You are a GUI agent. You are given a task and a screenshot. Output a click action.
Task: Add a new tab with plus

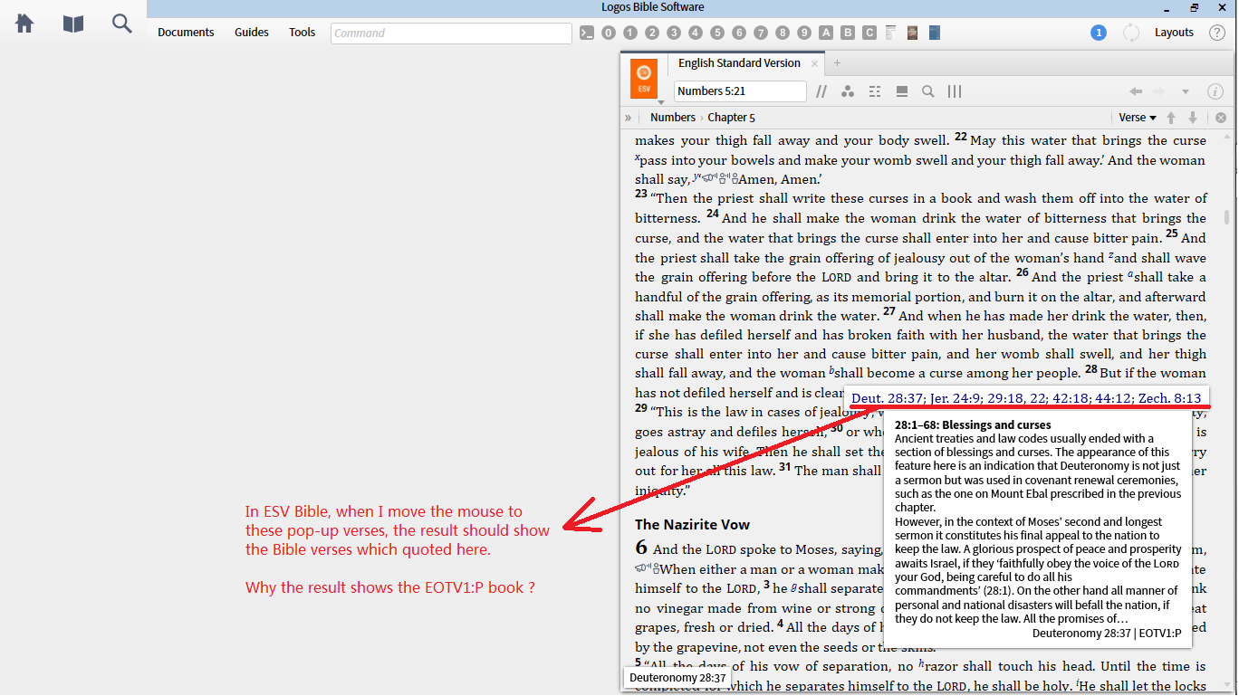click(837, 63)
